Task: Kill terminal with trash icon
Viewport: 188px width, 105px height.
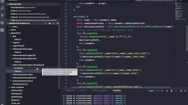Action: (172, 91)
